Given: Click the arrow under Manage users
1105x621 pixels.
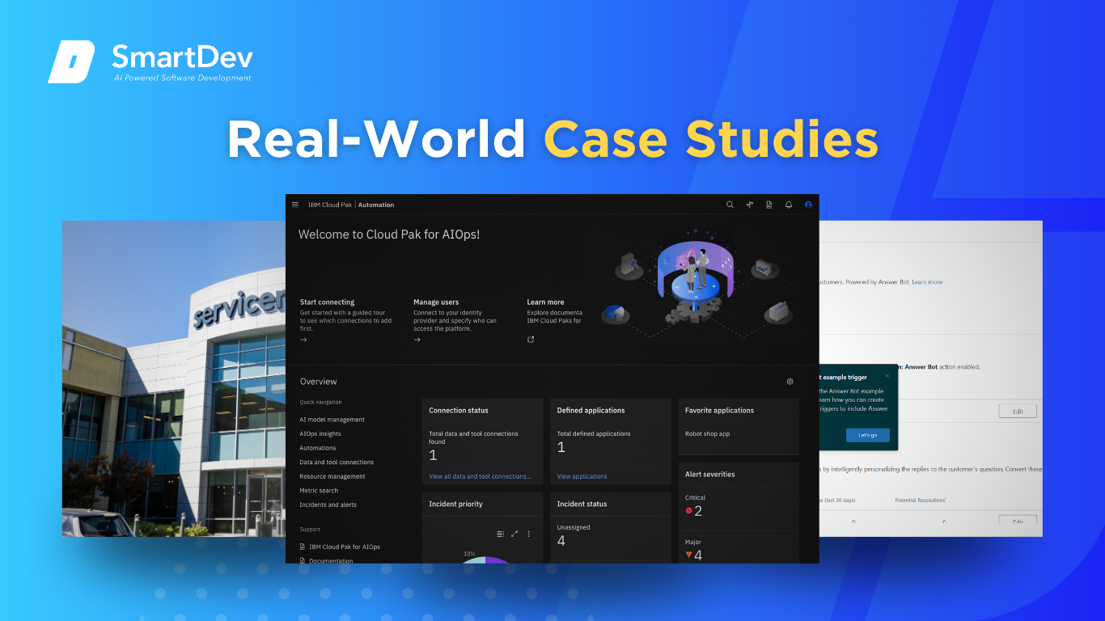Looking at the screenshot, I should [x=417, y=340].
